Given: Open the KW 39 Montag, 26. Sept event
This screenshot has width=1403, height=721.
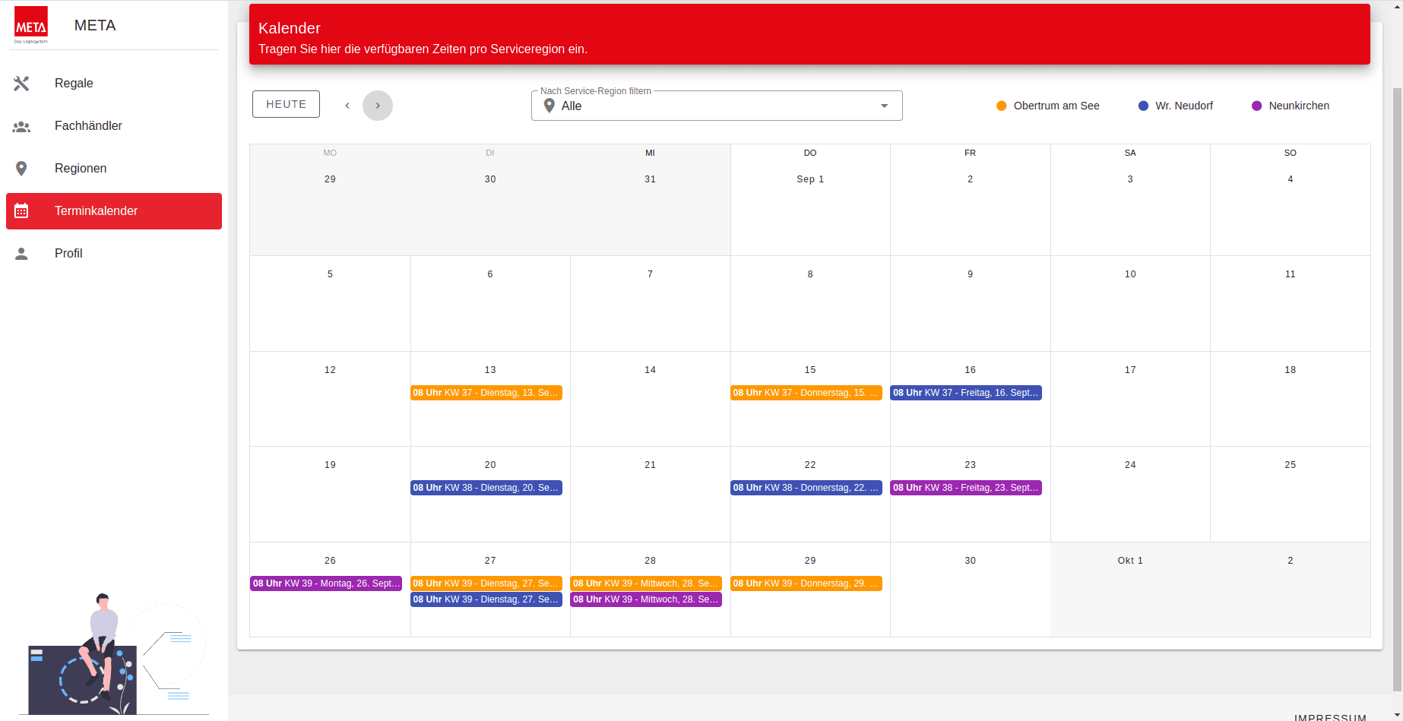Looking at the screenshot, I should [x=326, y=583].
